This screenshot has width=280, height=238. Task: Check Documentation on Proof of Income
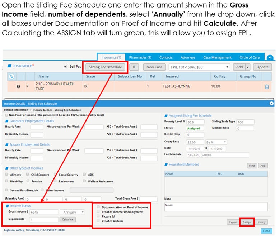pyautogui.click(x=98, y=207)
